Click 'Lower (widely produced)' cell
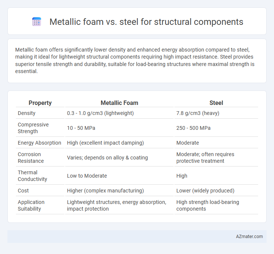Image resolution: width=274 pixels, height=254 pixels. (x=205, y=191)
